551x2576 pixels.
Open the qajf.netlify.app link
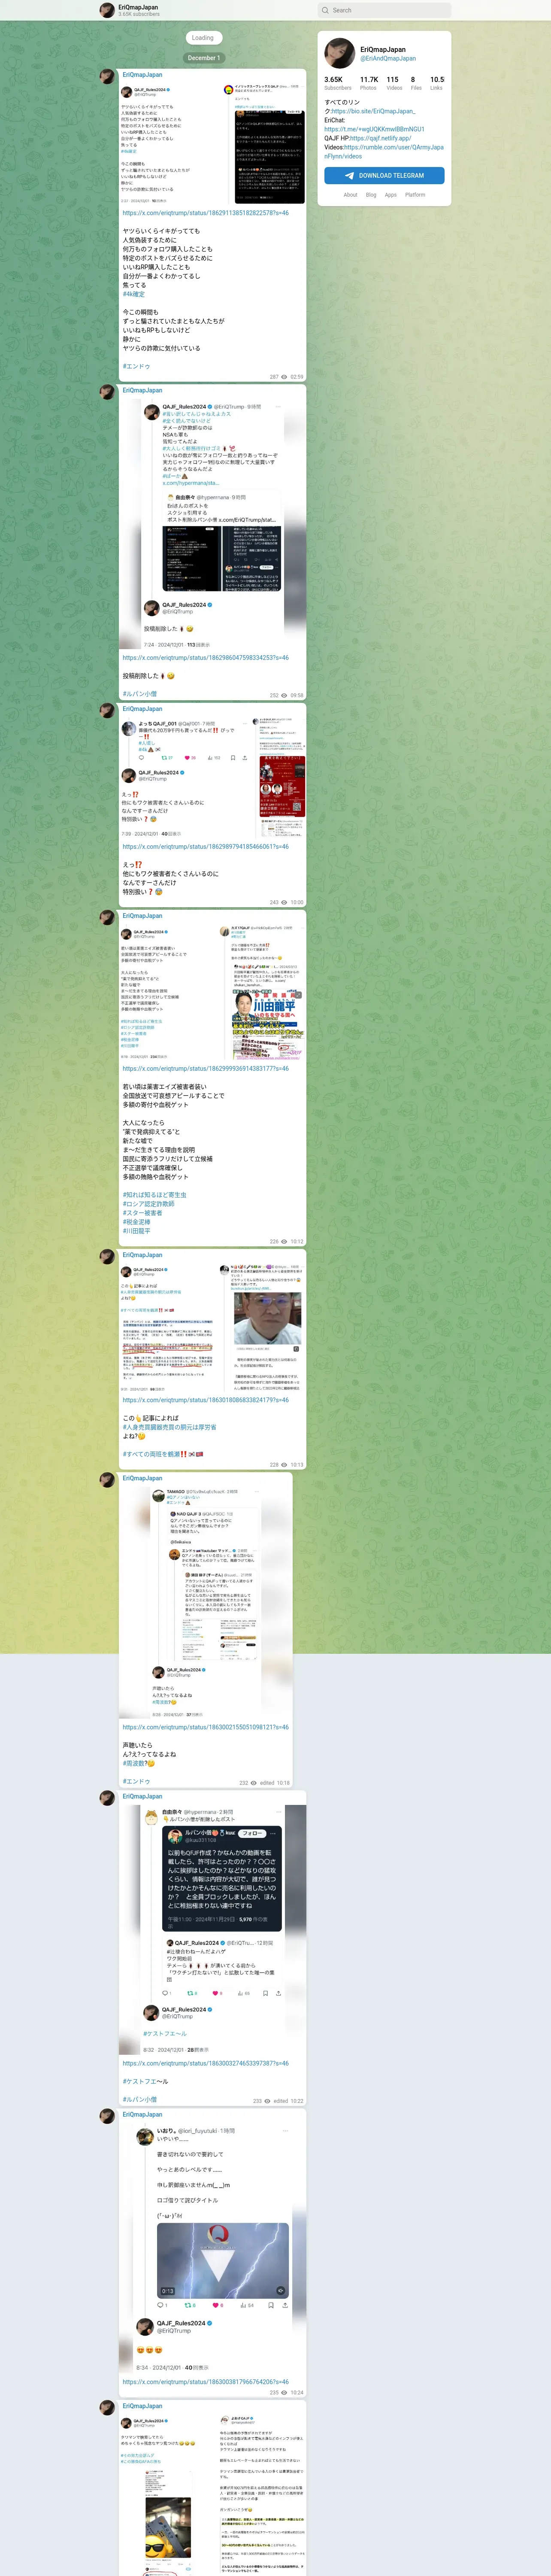[380, 138]
